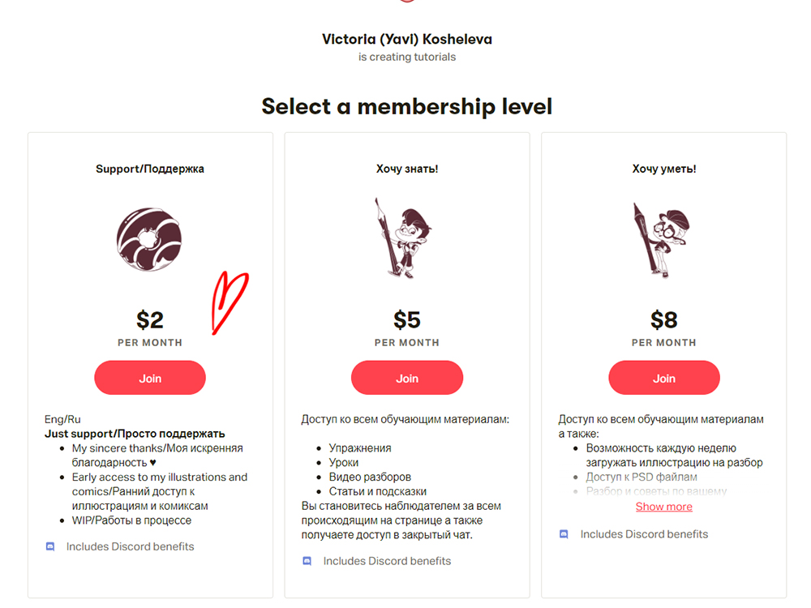The image size is (811, 608).
Task: Click the $8 price label
Action: point(664,319)
